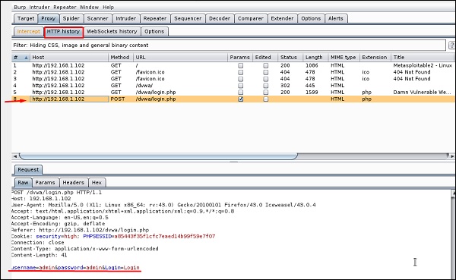Switch to the Target tab
Image resolution: width=456 pixels, height=280 pixels.
[x=26, y=18]
